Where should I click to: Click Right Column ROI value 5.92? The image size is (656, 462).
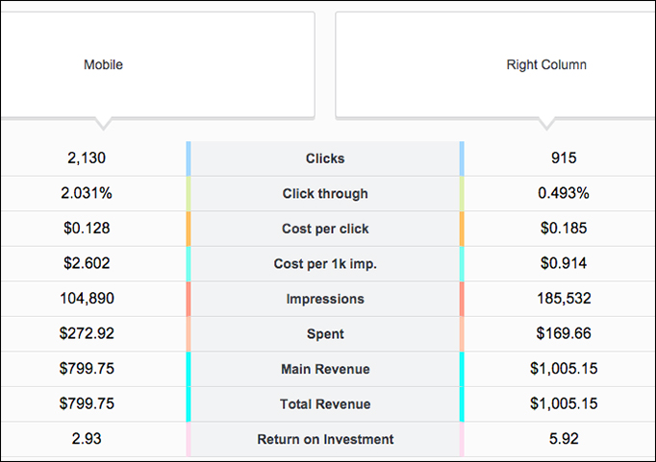tap(564, 439)
